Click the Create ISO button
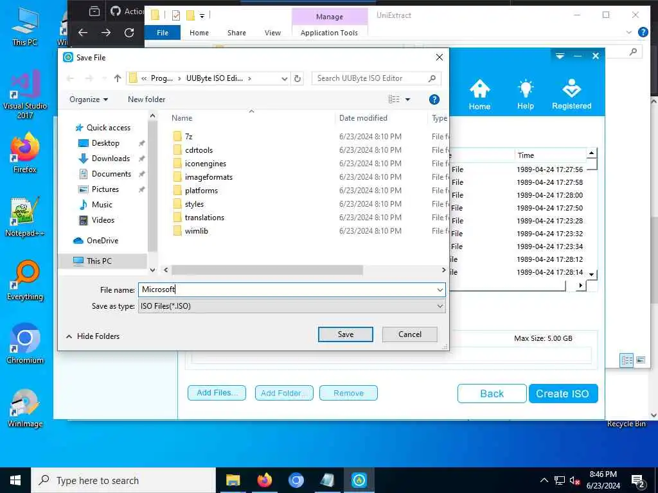 (x=563, y=394)
